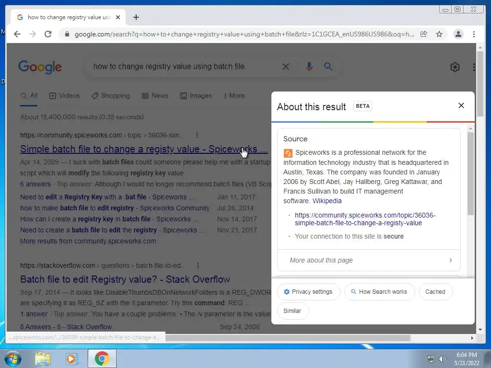The image size is (491, 368).
Task: Clear the search box with the X
Action: click(286, 66)
